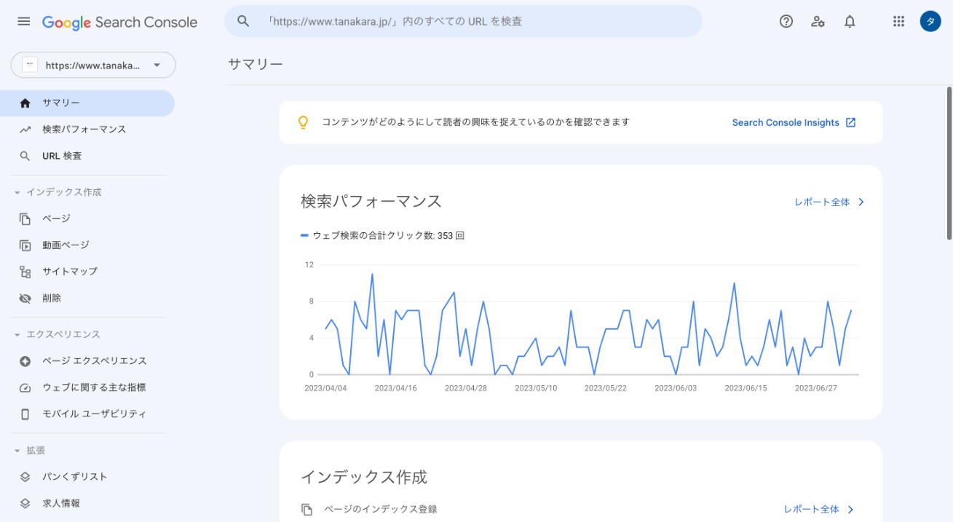Image resolution: width=953 pixels, height=522 pixels.
Task: Open the notifications bell
Action: [850, 21]
